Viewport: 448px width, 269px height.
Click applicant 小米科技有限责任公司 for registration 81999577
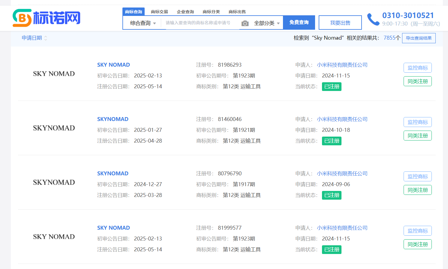342,228
